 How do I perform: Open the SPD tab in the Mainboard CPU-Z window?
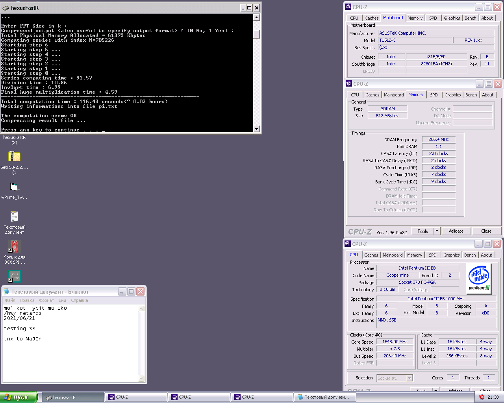pos(433,18)
